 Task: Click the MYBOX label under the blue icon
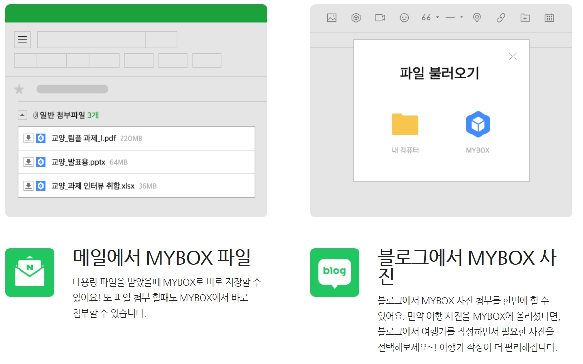[x=478, y=150]
